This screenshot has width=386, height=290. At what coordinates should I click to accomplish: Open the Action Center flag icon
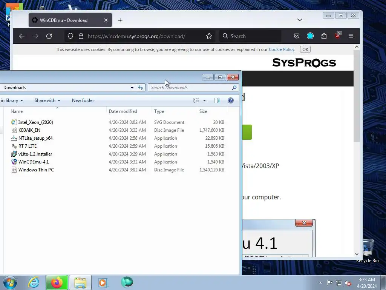coord(329,282)
